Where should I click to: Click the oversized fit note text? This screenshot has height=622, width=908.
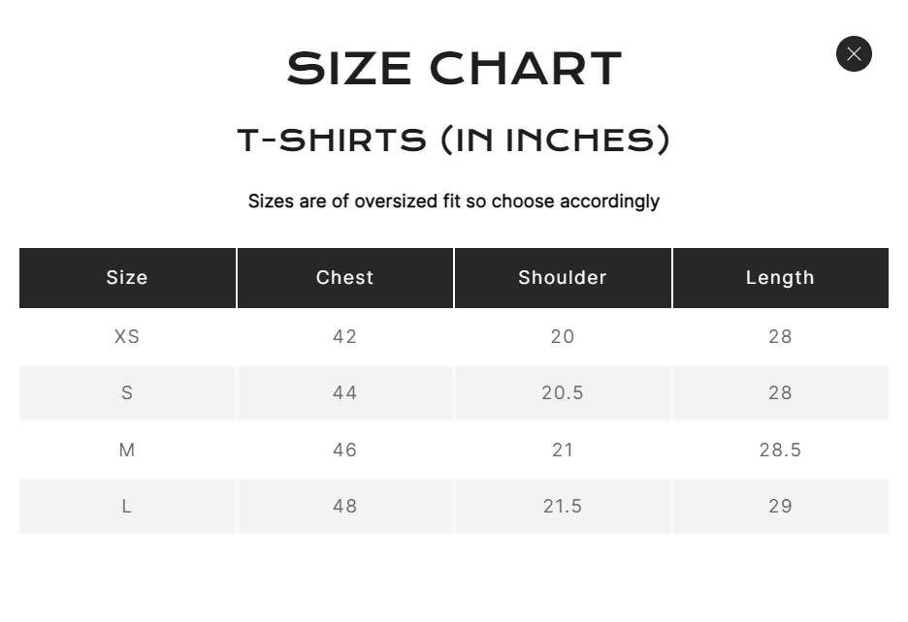click(x=454, y=202)
